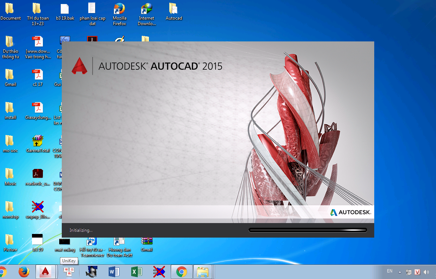
Task: Open Microsoft Excel from the taskbar
Action: click(136, 272)
